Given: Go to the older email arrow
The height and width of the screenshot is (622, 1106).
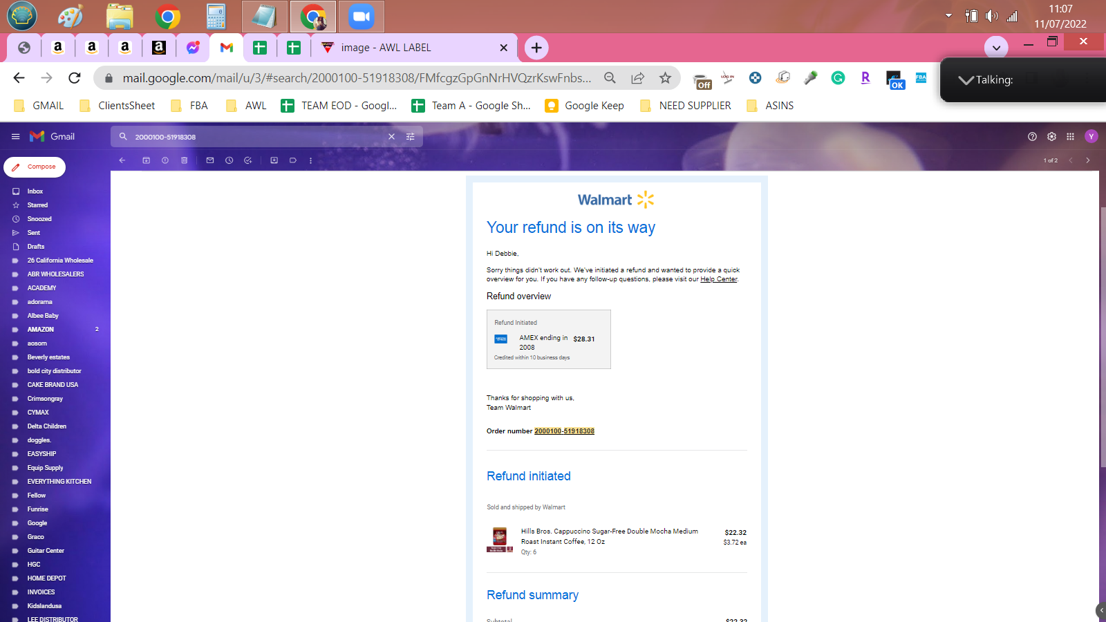Looking at the screenshot, I should pos(1088,160).
